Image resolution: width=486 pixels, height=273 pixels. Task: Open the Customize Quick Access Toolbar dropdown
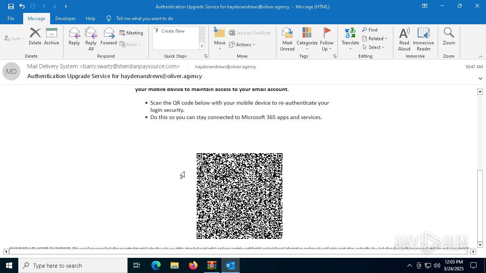point(66,6)
